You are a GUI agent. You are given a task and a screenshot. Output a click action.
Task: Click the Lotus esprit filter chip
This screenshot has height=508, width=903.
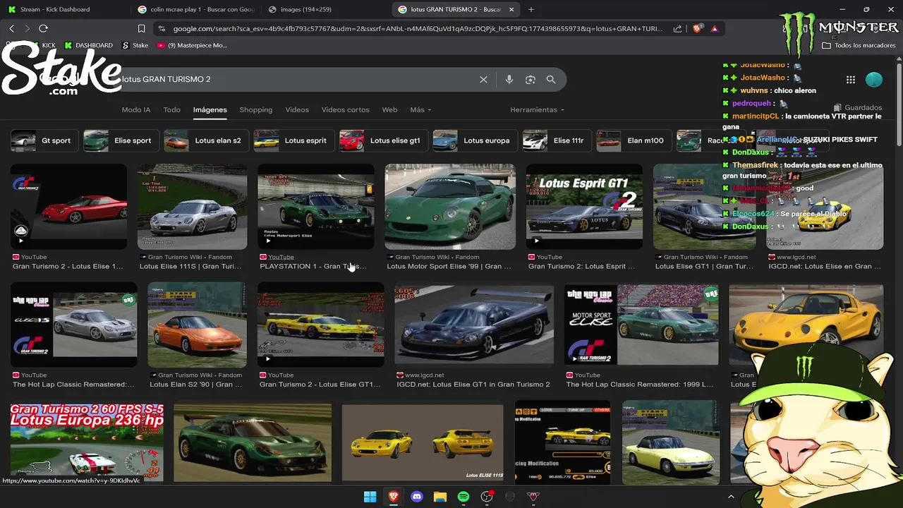click(293, 140)
